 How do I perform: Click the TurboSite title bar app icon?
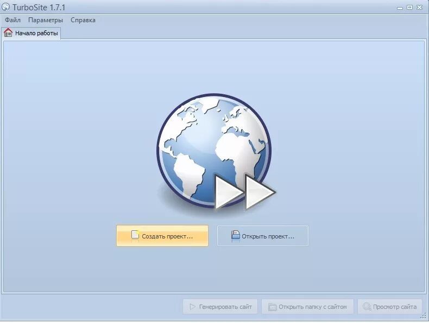(5, 7)
